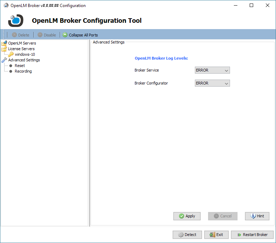Open the Hint button
The height and width of the screenshot is (243, 276).
257,216
